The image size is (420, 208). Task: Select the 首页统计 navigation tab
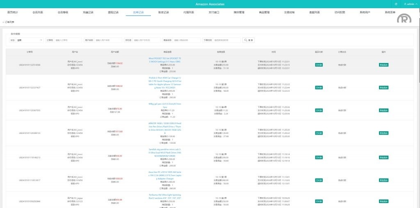tap(13, 13)
